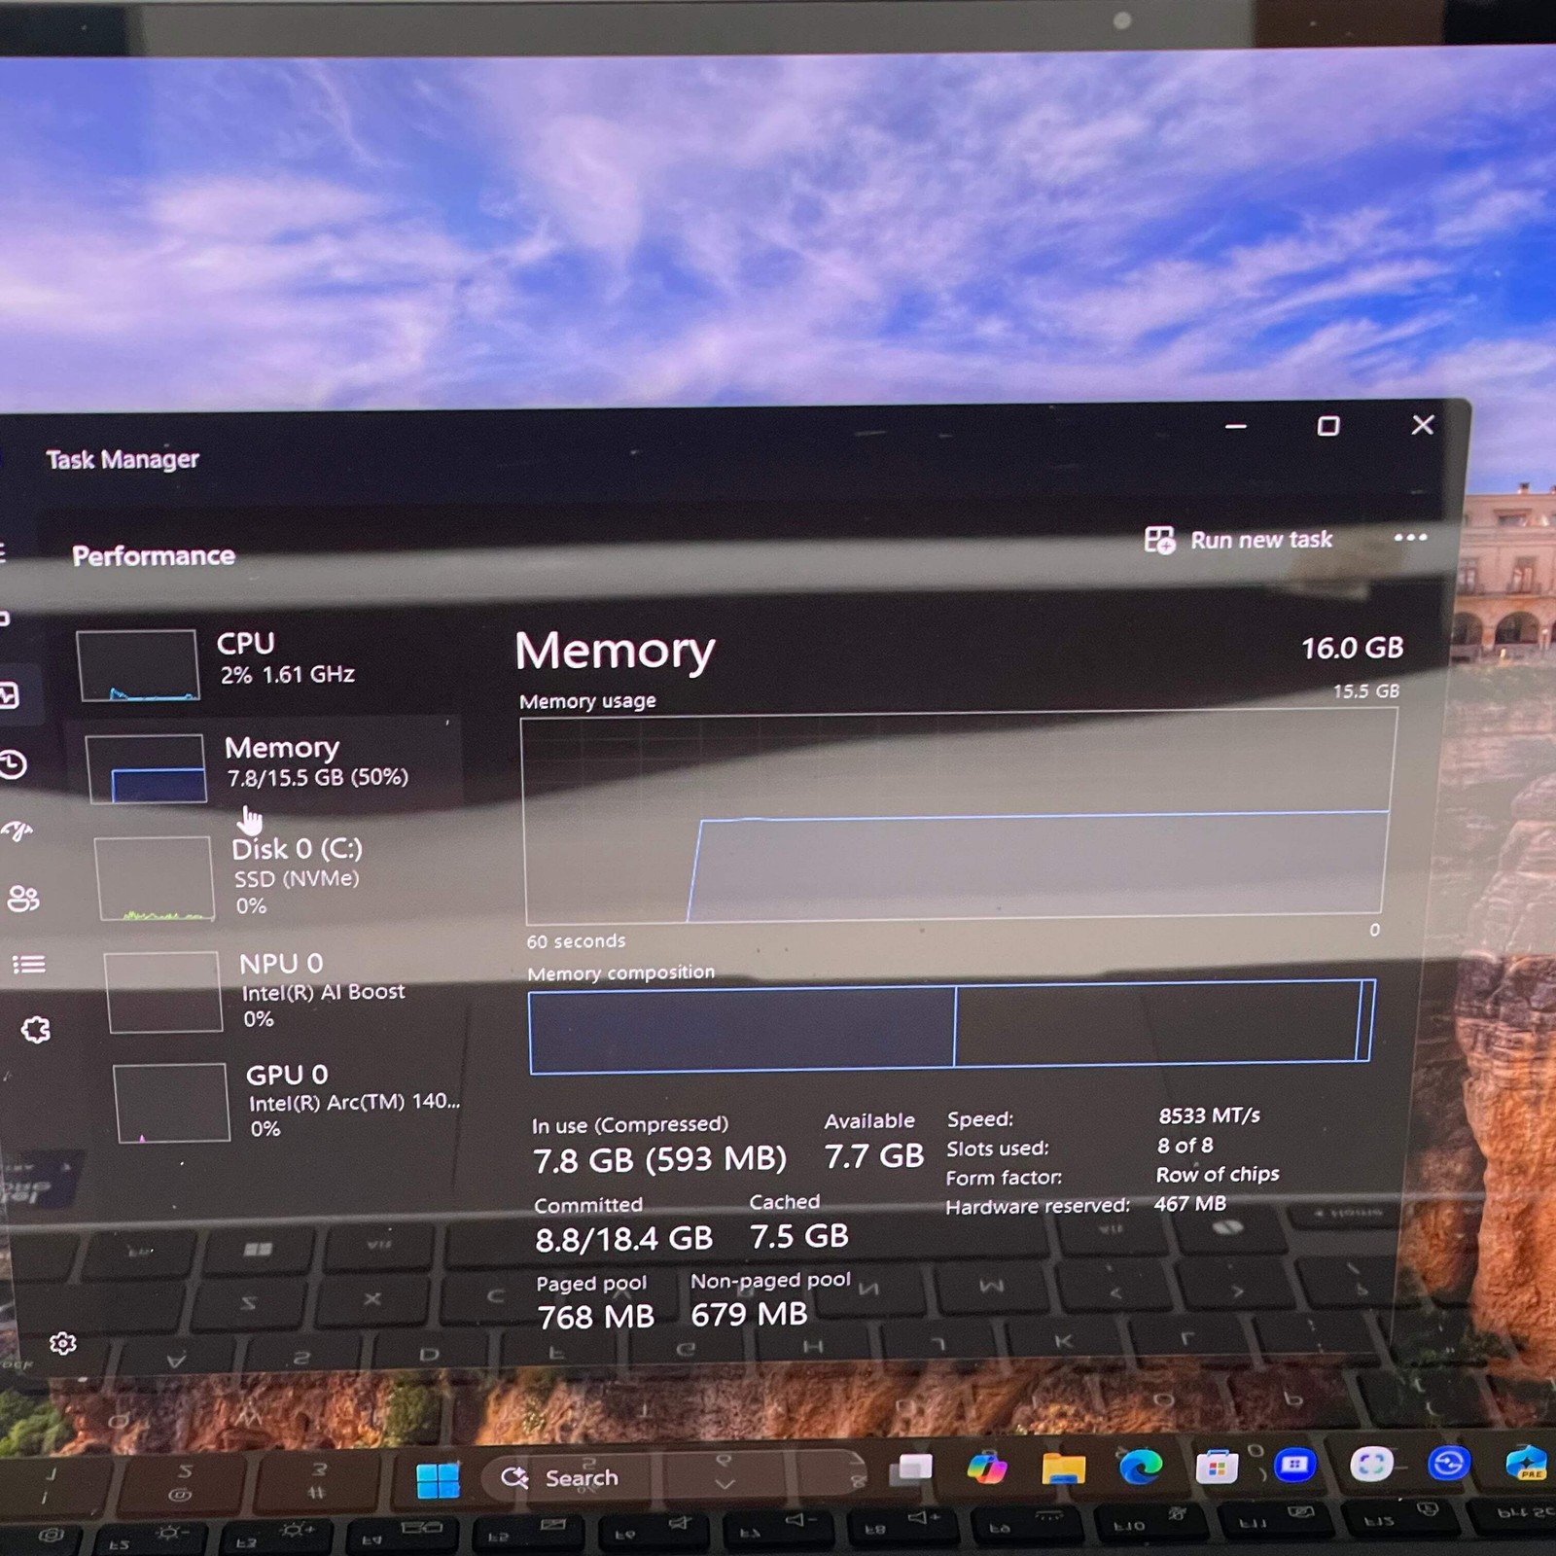
Task: Click the Non-paged pool value 679 MB
Action: point(749,1314)
